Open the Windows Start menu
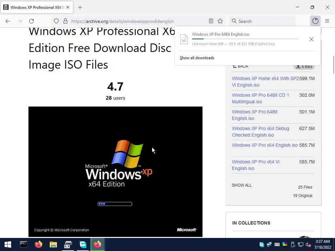The image size is (335, 251). pyautogui.click(x=8, y=244)
